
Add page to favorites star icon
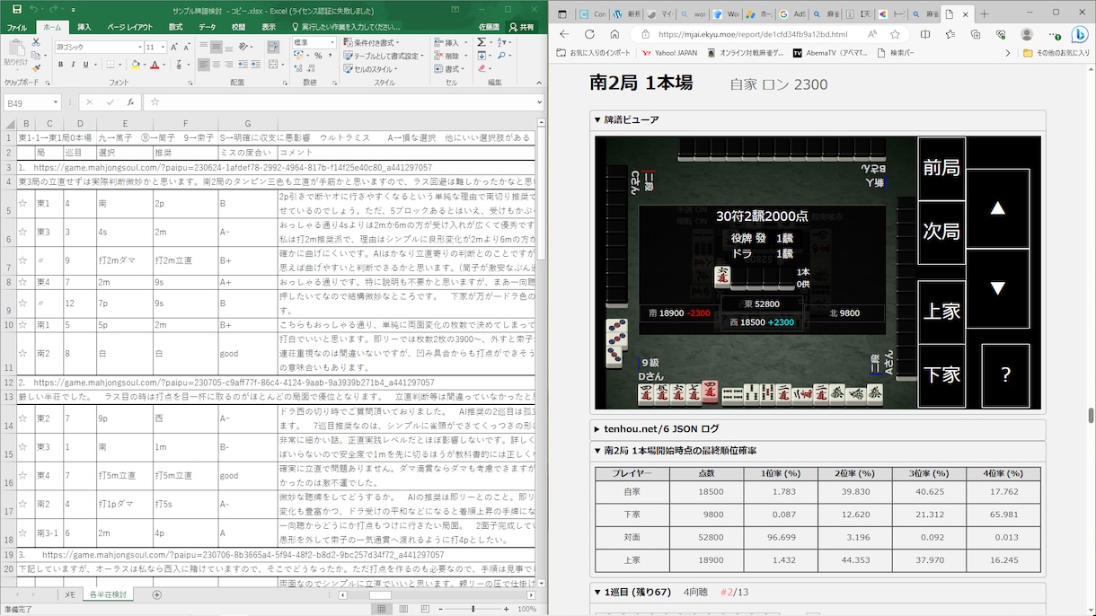tap(895, 34)
